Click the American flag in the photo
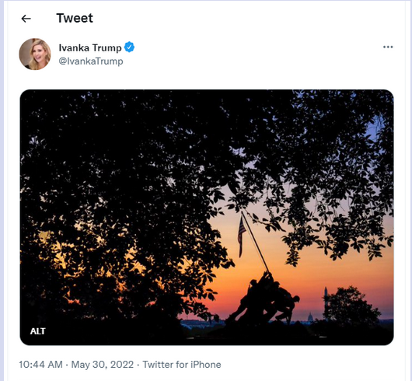Viewport: 412px width, 381px height. 242,236
